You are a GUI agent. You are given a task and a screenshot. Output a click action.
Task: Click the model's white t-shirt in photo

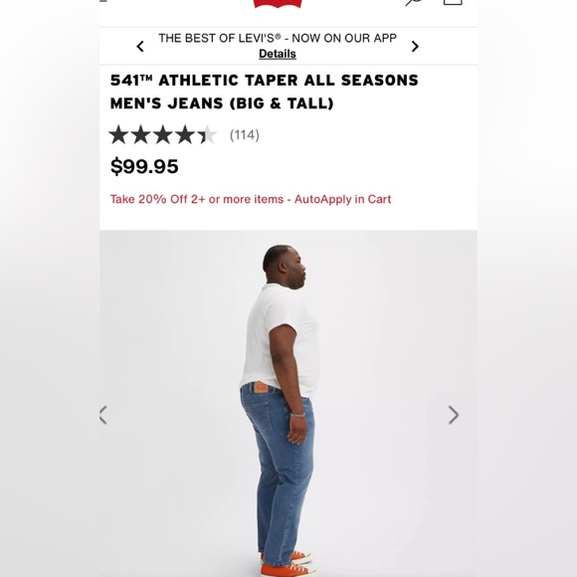(x=280, y=338)
